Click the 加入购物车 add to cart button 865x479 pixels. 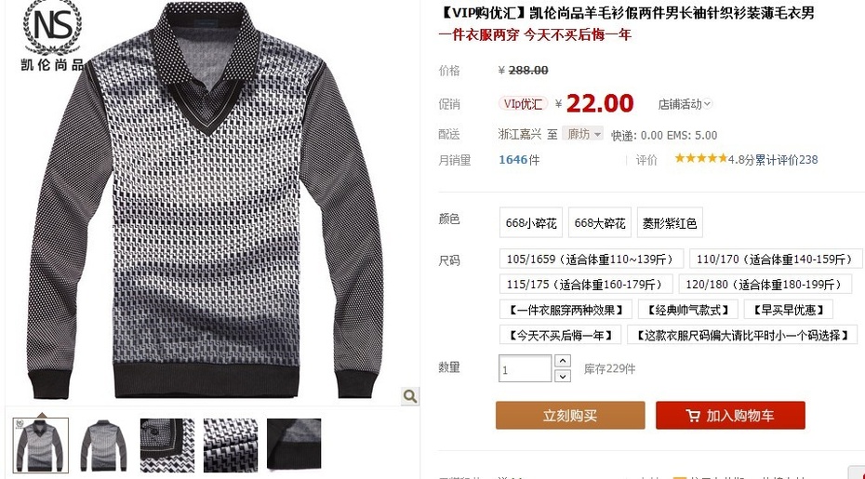coord(730,415)
